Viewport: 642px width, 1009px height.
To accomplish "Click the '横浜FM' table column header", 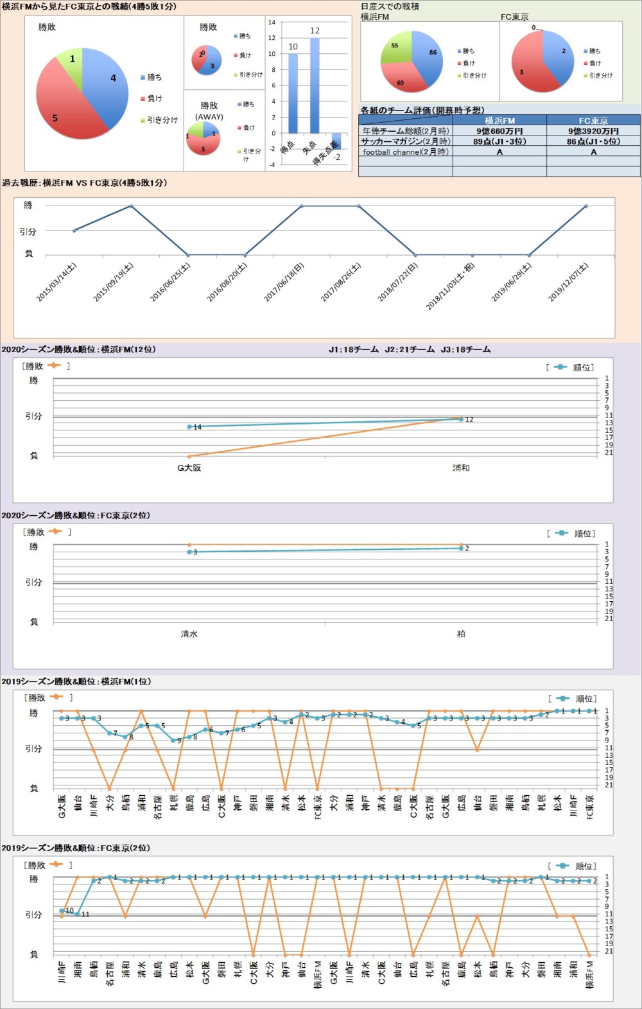I will tap(499, 121).
